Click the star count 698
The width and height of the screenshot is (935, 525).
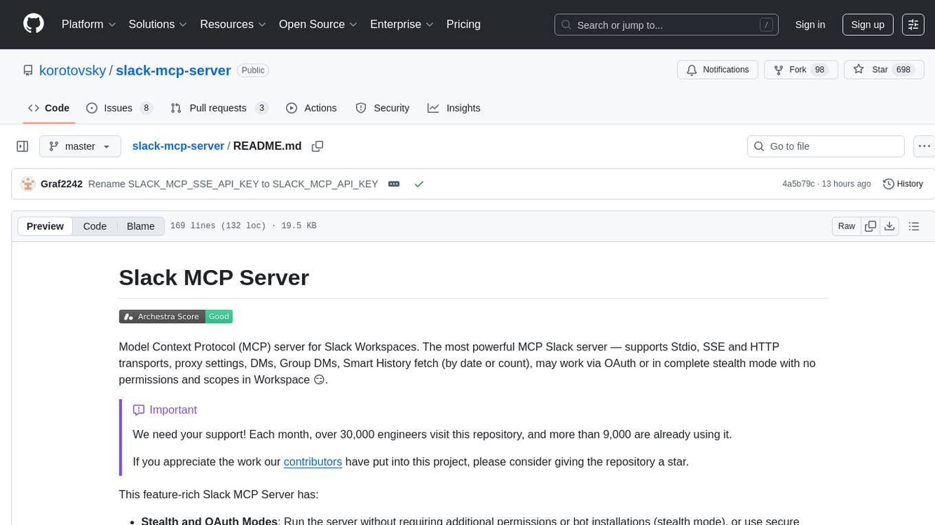tap(903, 70)
